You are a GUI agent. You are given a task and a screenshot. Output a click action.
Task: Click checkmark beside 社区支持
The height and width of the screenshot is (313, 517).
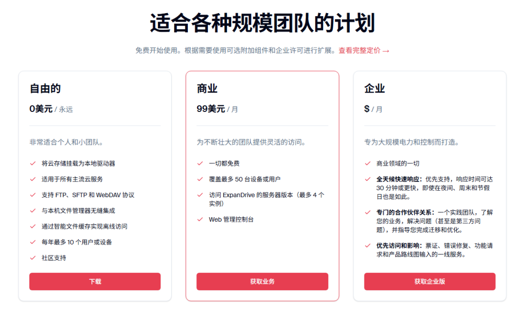point(33,258)
